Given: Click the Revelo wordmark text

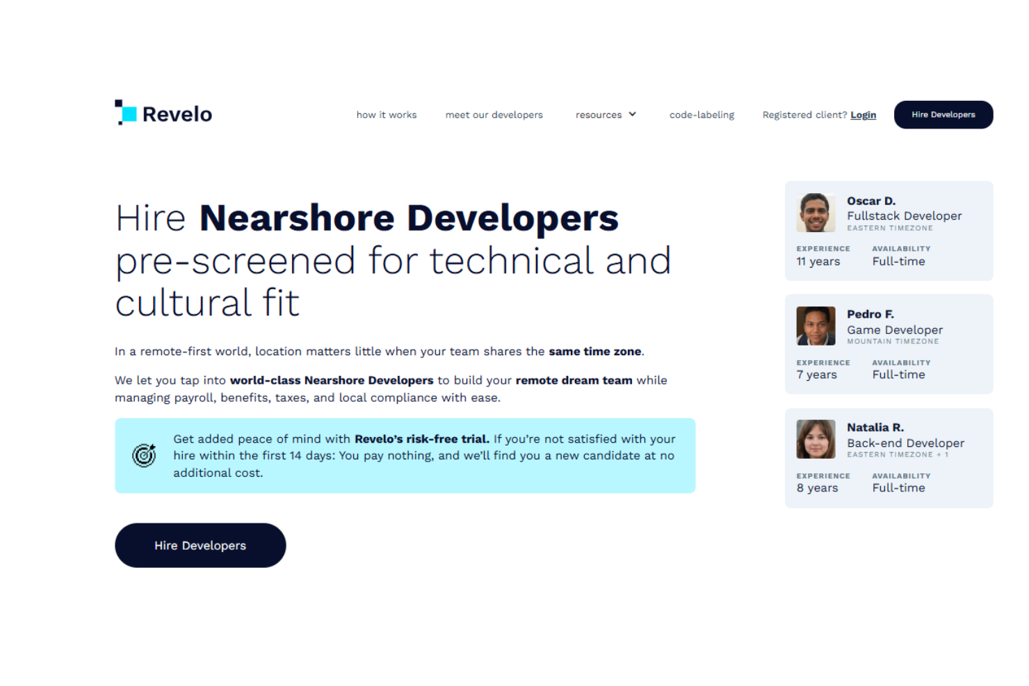Looking at the screenshot, I should pyautogui.click(x=177, y=113).
